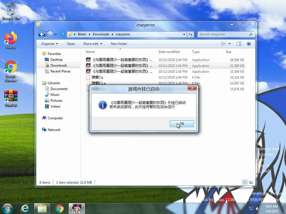
Task: Open Pictures library
Action: (x=56, y=100)
